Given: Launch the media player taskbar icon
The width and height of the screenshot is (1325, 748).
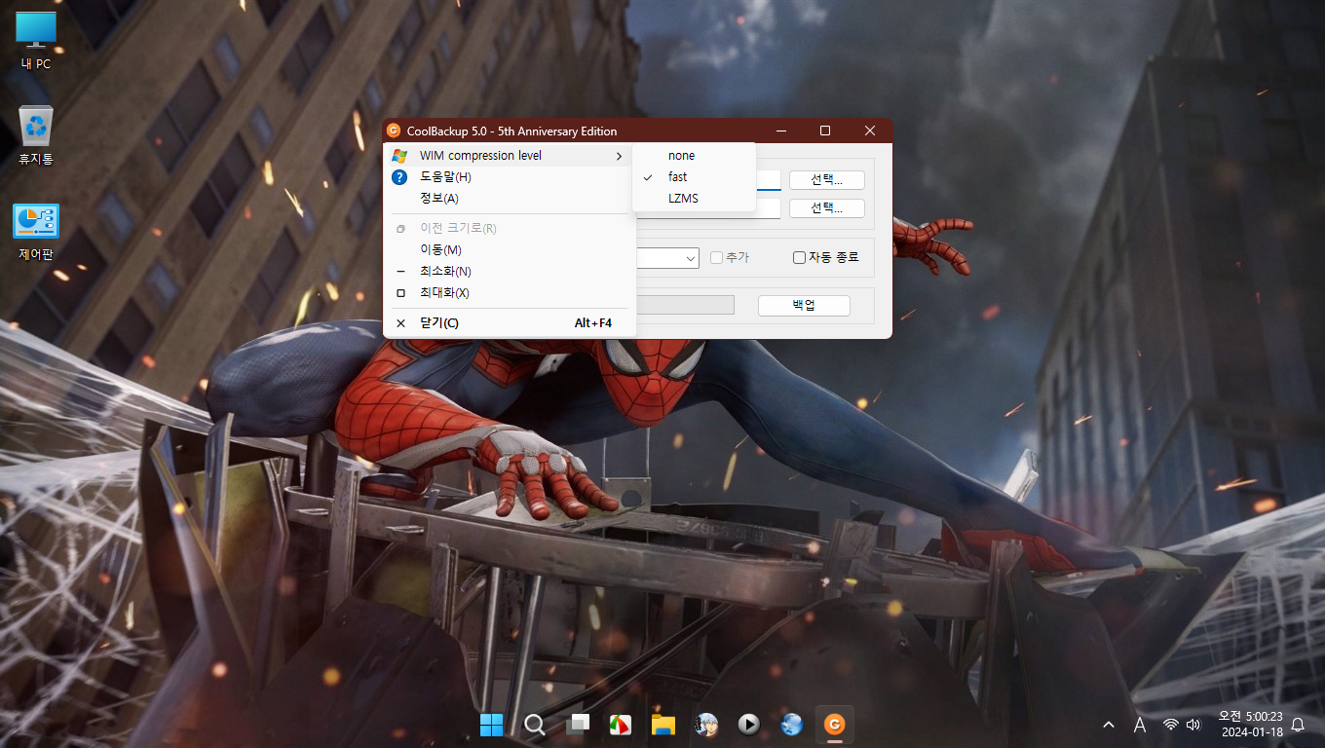Looking at the screenshot, I should [748, 725].
